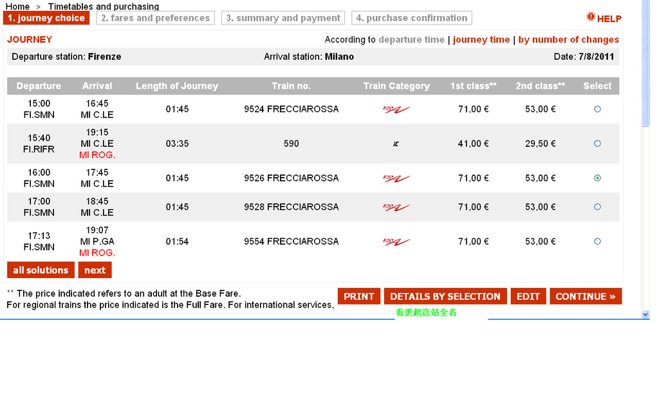Click the Frecciarossa logo for train 9524
This screenshot has height=412, width=659.
pos(396,109)
